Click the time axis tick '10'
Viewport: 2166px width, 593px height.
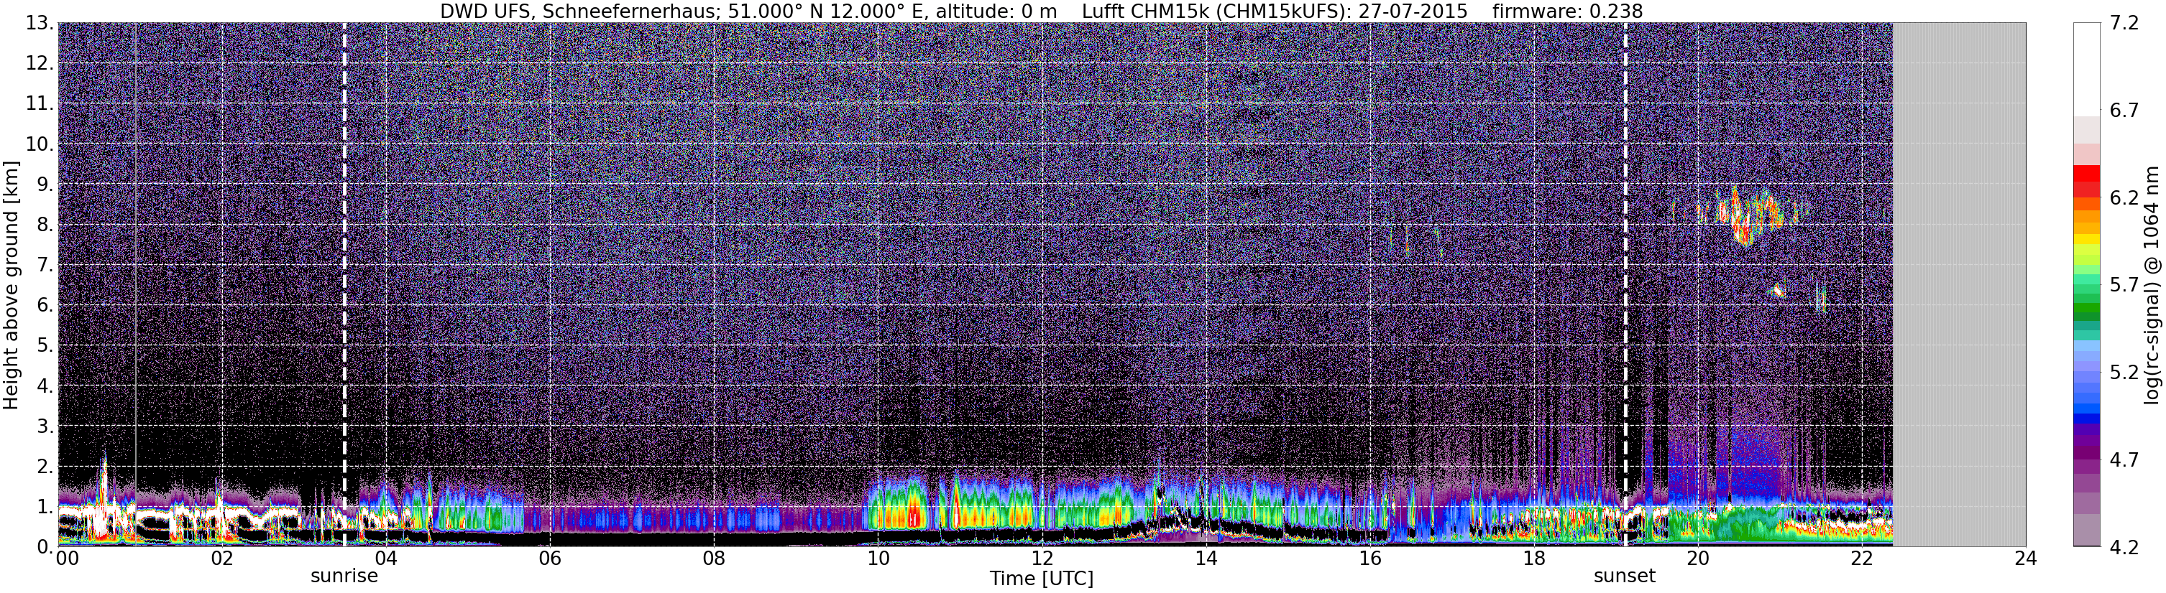pyautogui.click(x=878, y=560)
